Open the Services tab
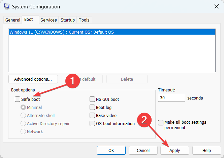This screenshot has height=158, width=224. click(x=49, y=20)
